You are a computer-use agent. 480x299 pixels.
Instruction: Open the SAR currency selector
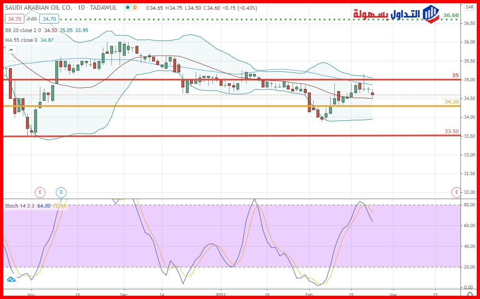469,7
